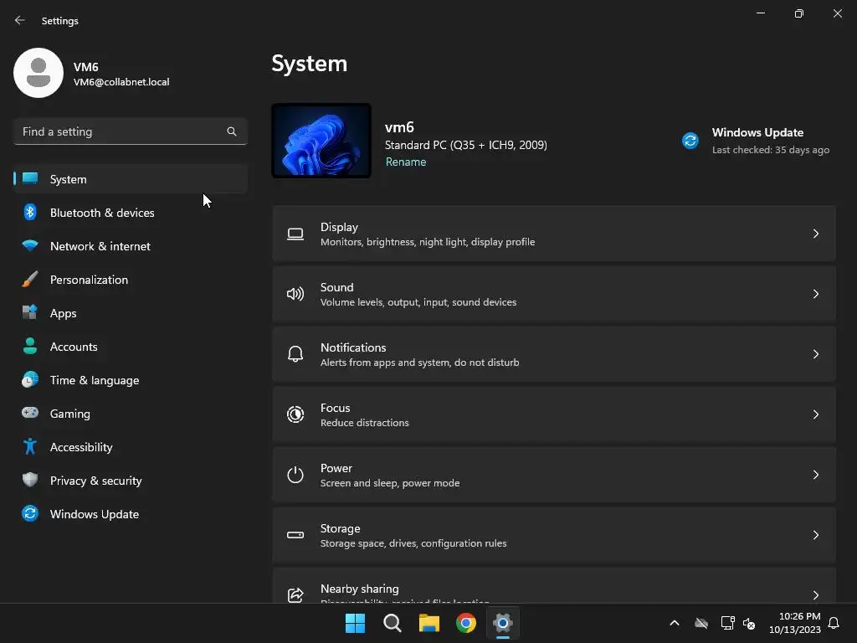The image size is (857, 643).
Task: Open Accounts category
Action: 74,347
